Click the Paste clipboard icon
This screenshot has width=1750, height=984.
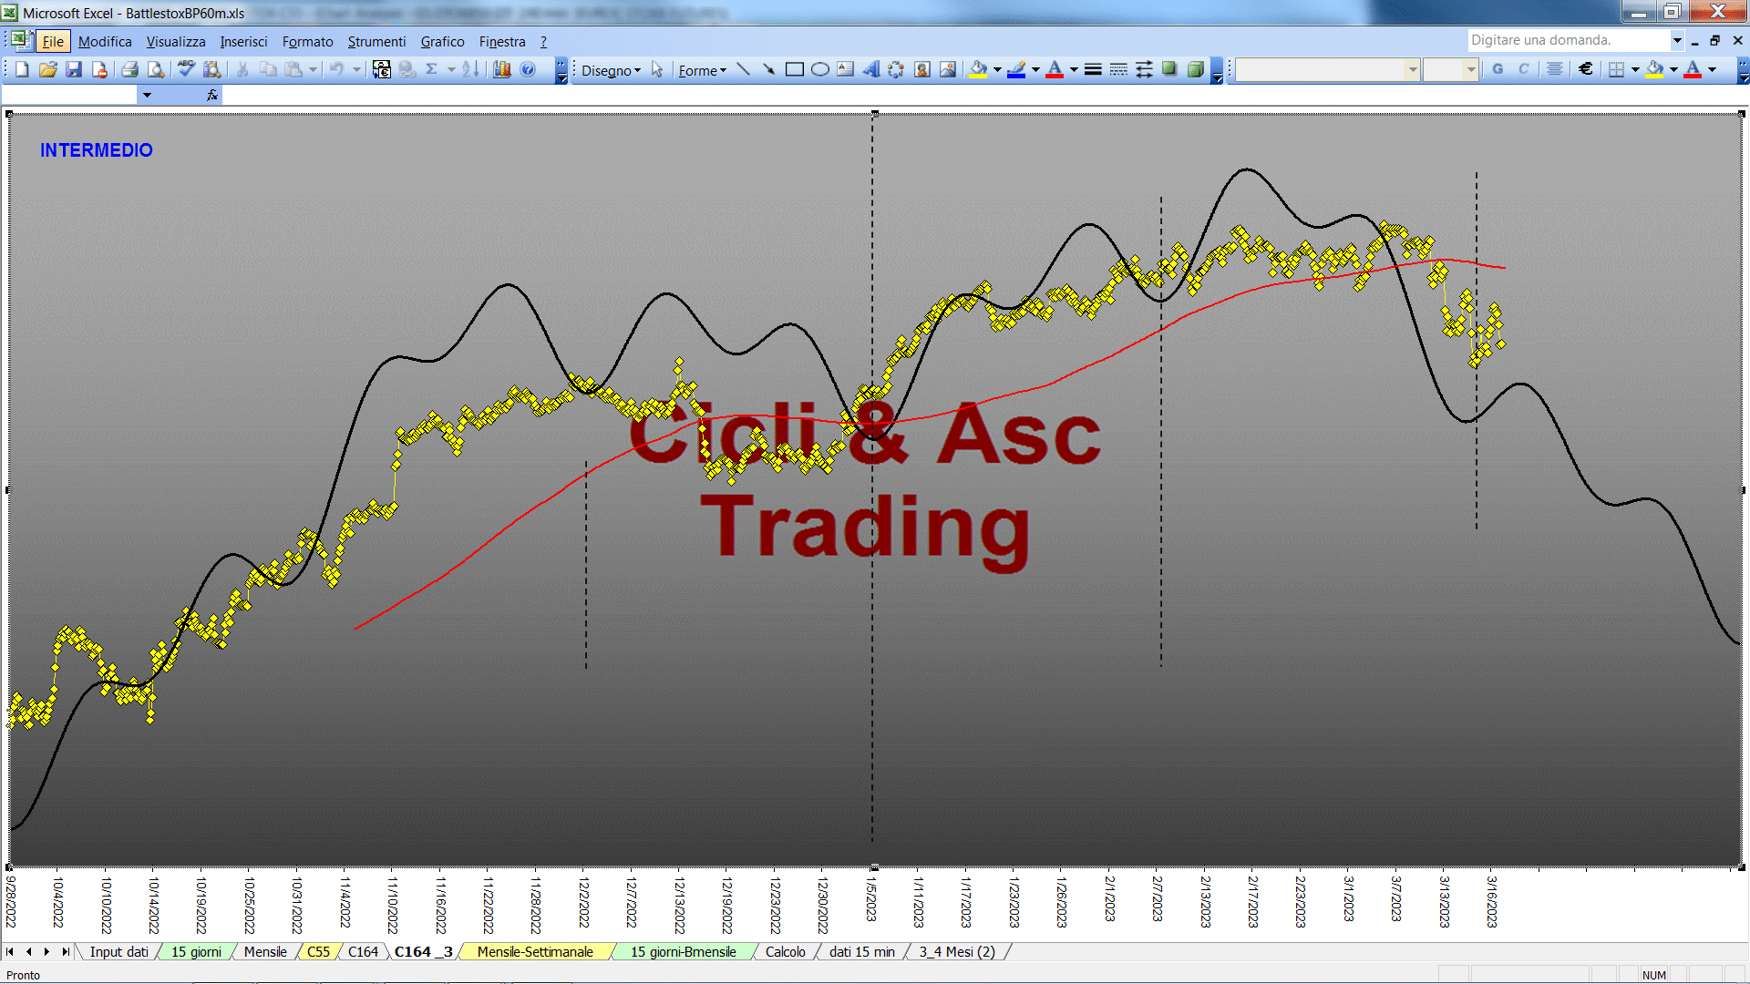tap(293, 69)
